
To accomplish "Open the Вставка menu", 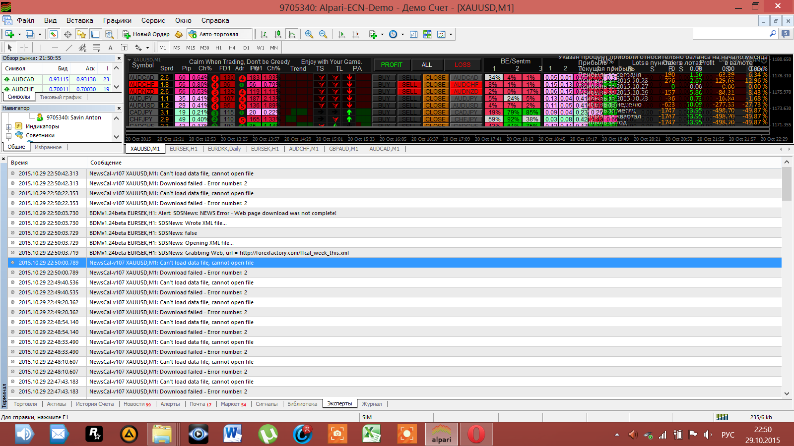I will coord(79,20).
